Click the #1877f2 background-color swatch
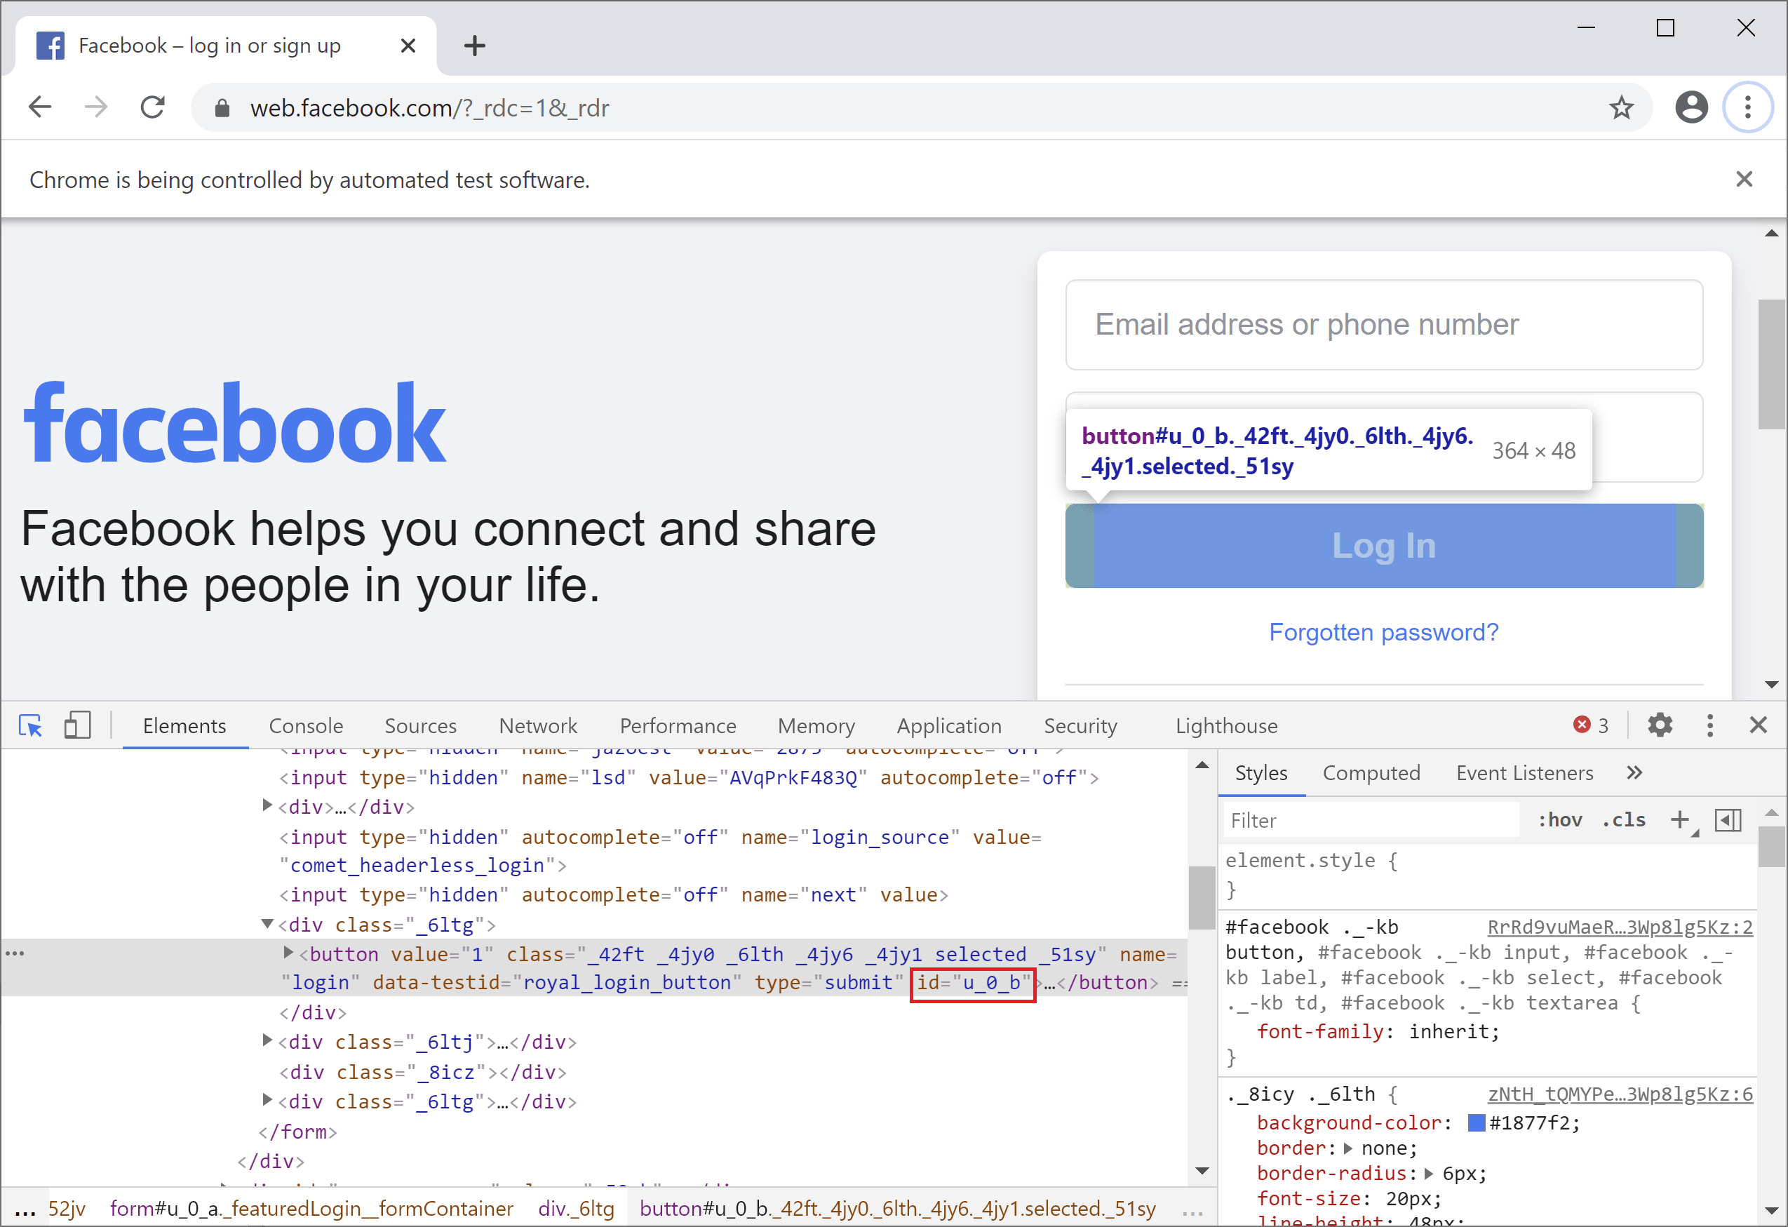 (x=1476, y=1123)
